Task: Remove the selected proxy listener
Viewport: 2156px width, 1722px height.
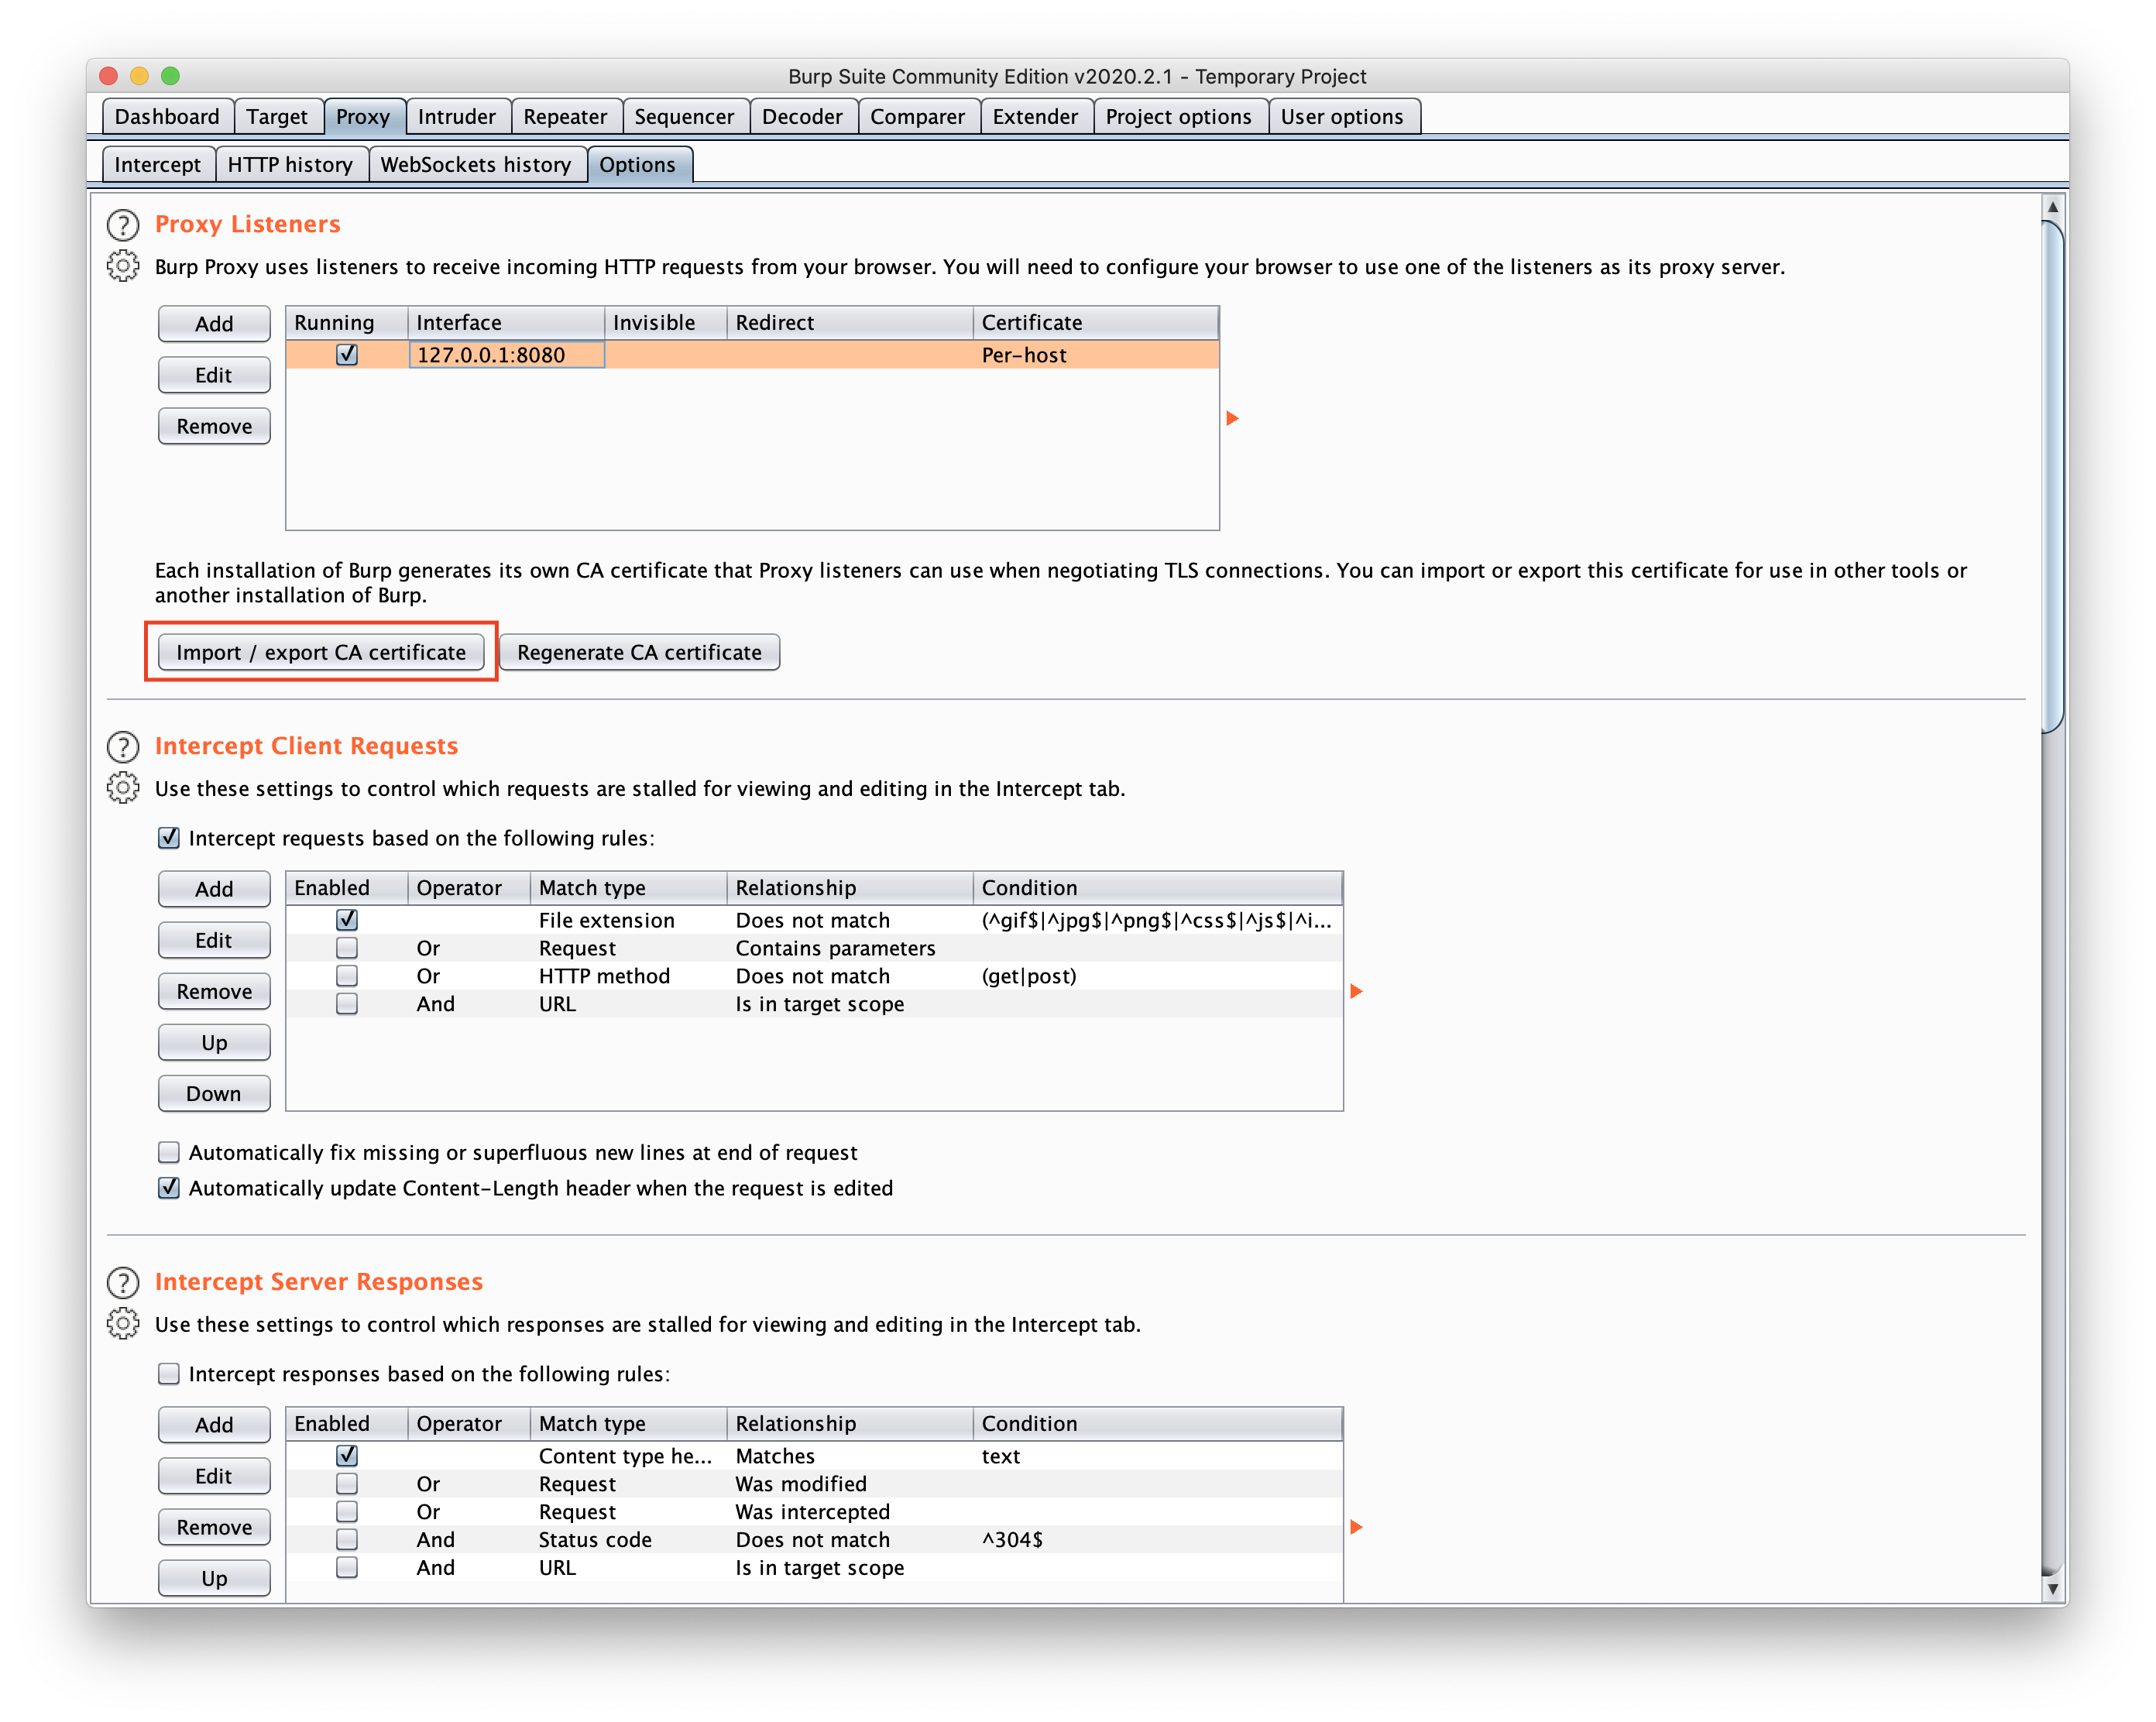Action: 214,426
